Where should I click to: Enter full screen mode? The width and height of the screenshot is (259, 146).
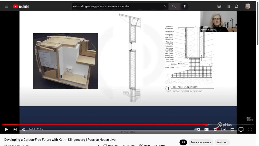pyautogui.click(x=250, y=129)
